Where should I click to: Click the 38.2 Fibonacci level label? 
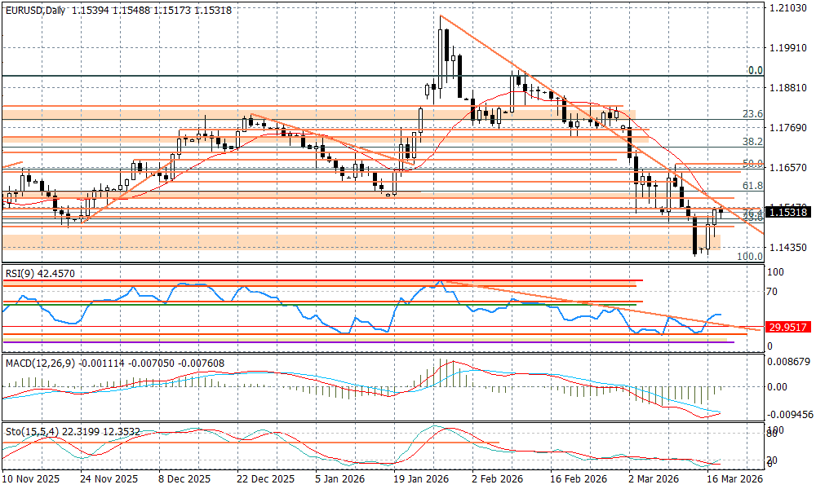coord(755,142)
